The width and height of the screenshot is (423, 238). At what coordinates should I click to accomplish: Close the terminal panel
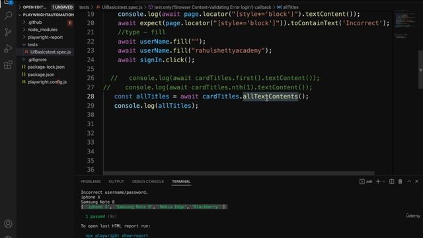(417, 182)
